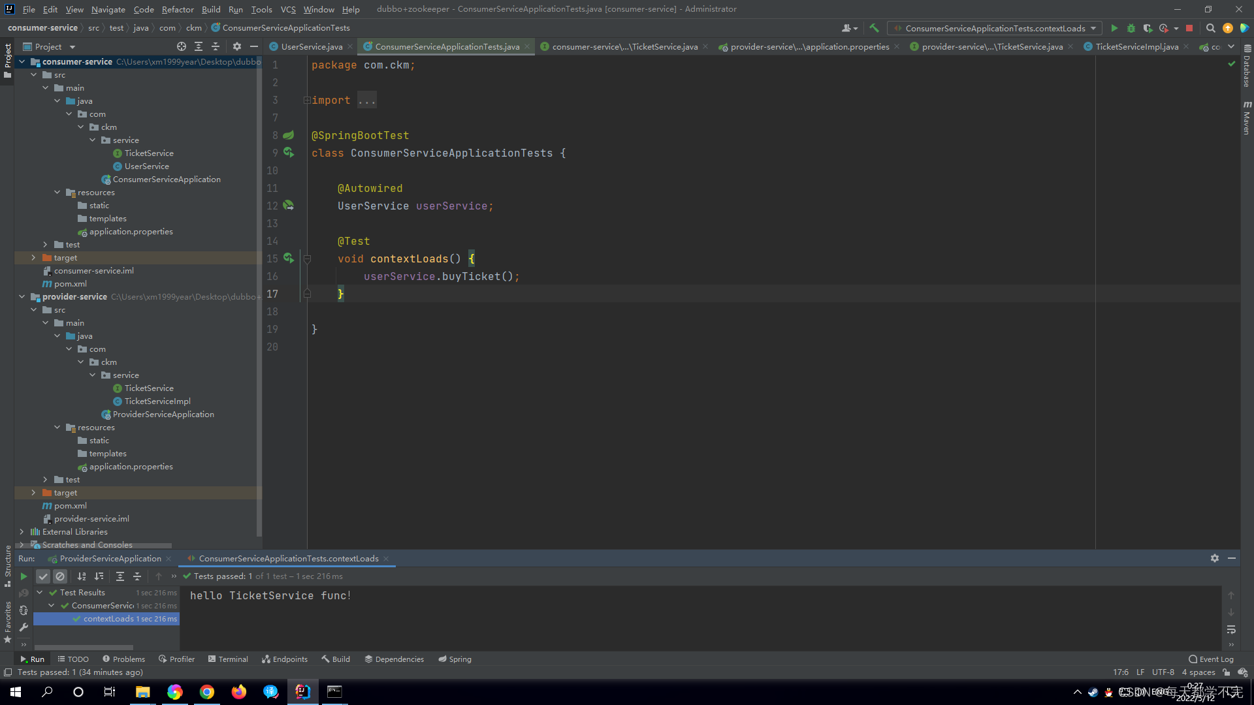1254x705 pixels.
Task: Toggle Show Ignored tests filter
Action: [60, 576]
